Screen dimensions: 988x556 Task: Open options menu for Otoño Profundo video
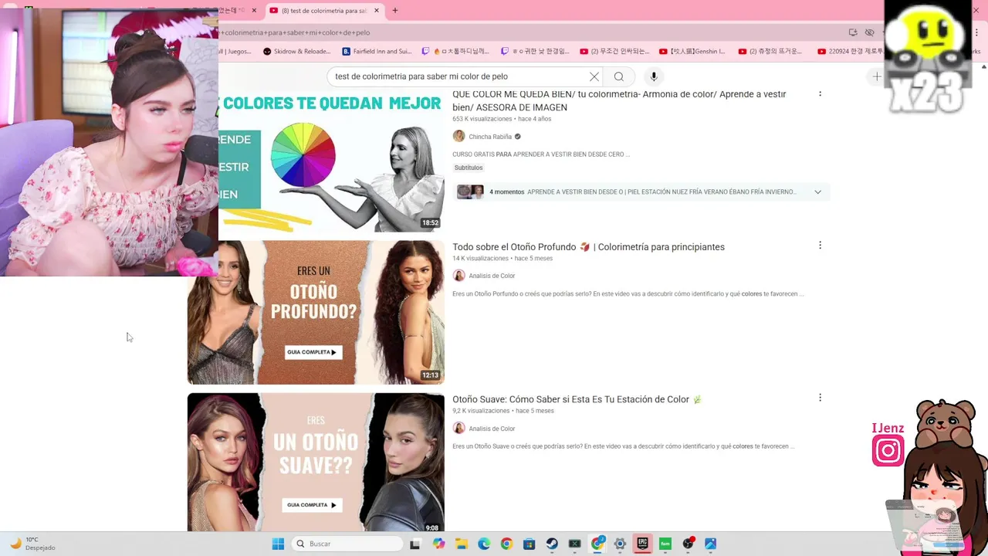coord(820,246)
